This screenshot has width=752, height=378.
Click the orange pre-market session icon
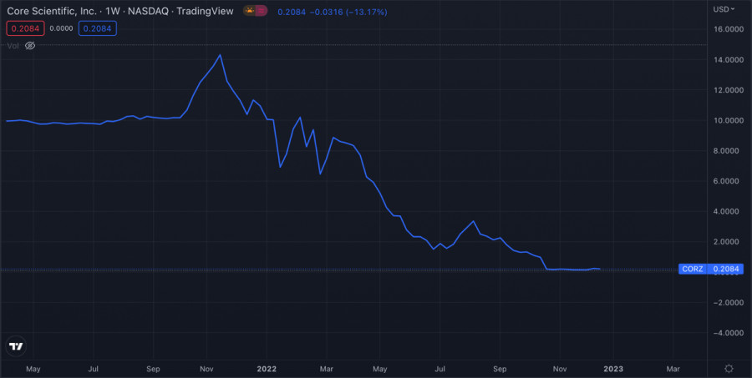click(x=249, y=11)
